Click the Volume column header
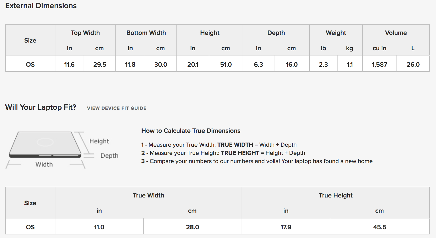Screen dimensions: 436x238 (x=396, y=33)
